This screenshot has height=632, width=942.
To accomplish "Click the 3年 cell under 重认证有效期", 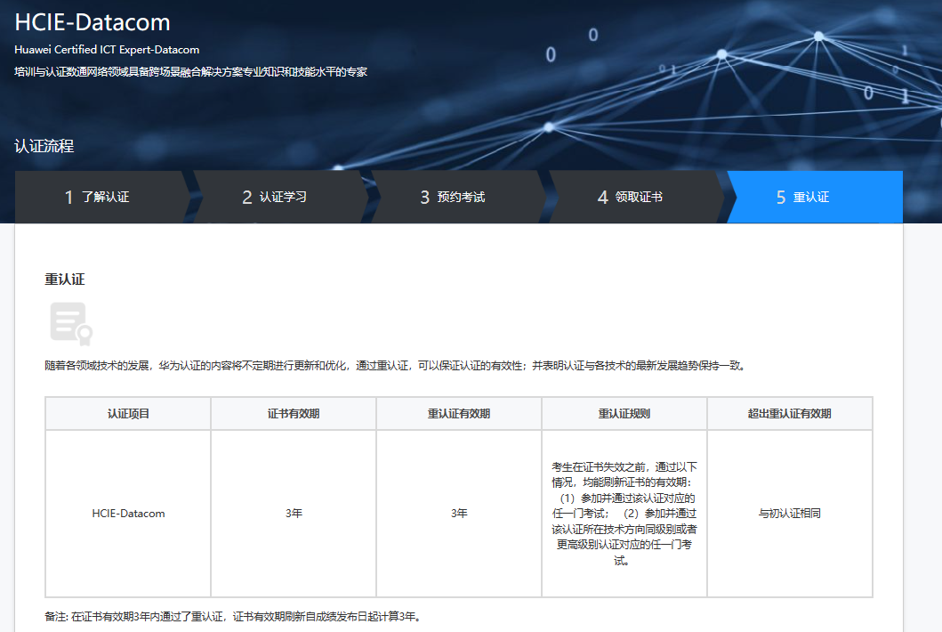I will coord(459,514).
